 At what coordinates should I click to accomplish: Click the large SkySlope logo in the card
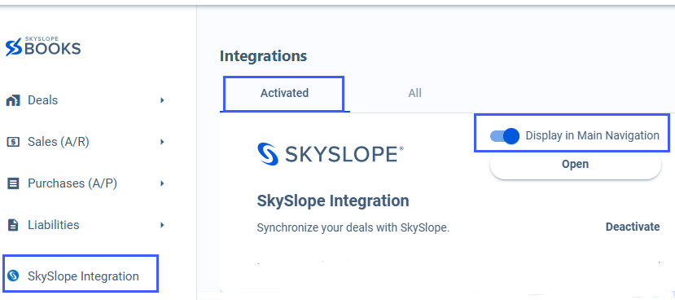tap(331, 154)
